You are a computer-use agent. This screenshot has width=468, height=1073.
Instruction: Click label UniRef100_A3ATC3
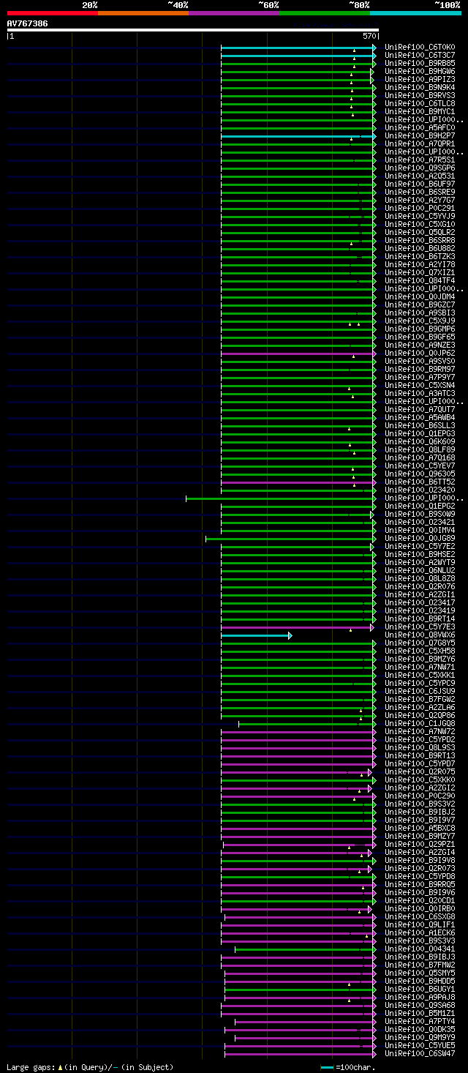(420, 394)
